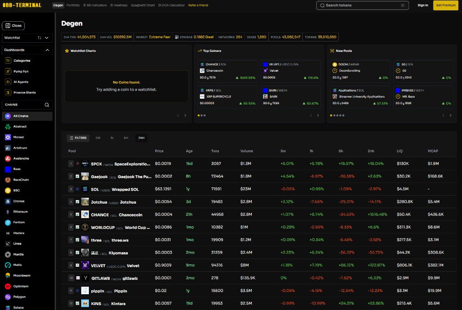This screenshot has width=462, height=310.
Task: Switch timeframe to 5M
Action: click(x=98, y=137)
